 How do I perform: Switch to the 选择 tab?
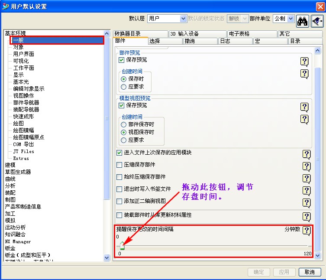point(165,41)
